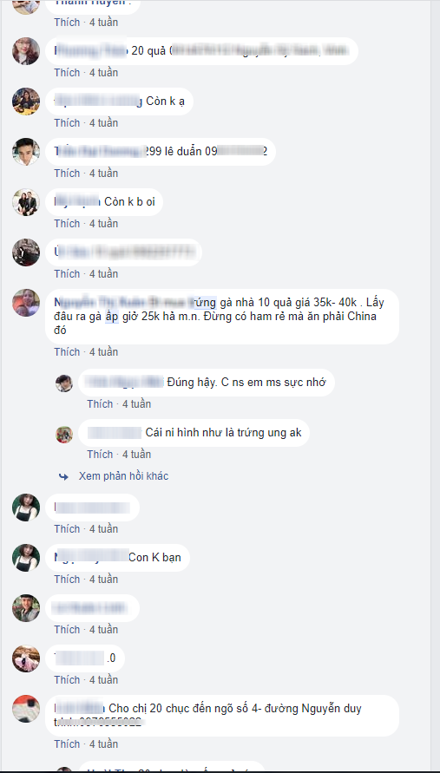Viewport: 440px width, 773px height.
Task: Click "4 tuần" timestamp under "Con K bạn"
Action: (103, 580)
